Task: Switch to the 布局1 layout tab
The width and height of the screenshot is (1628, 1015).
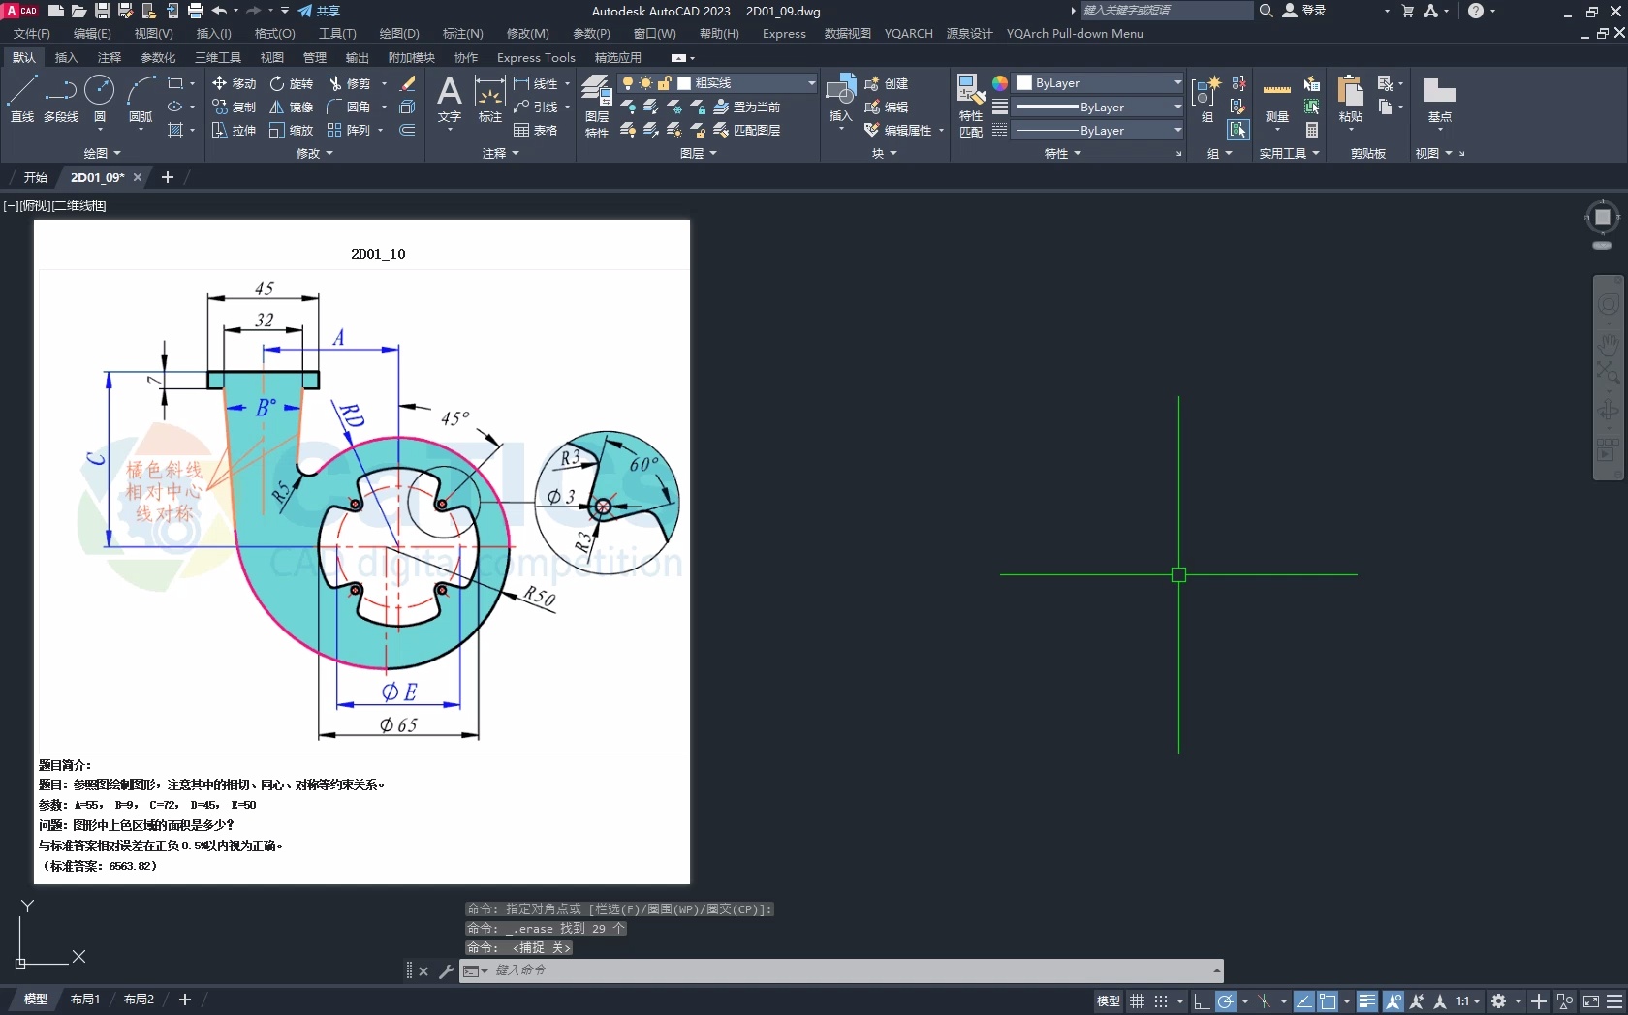Action: click(x=85, y=999)
